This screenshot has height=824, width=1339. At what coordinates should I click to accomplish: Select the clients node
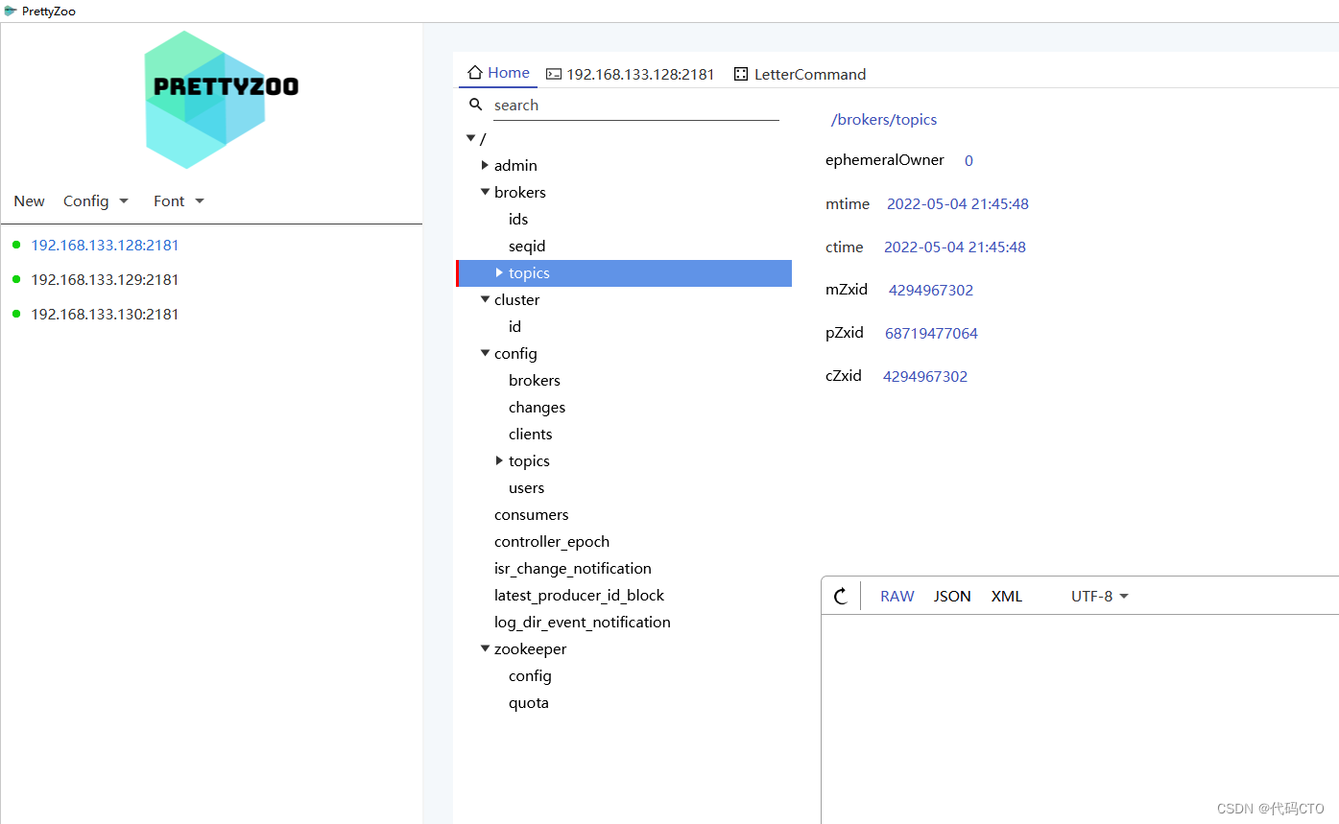(x=530, y=434)
